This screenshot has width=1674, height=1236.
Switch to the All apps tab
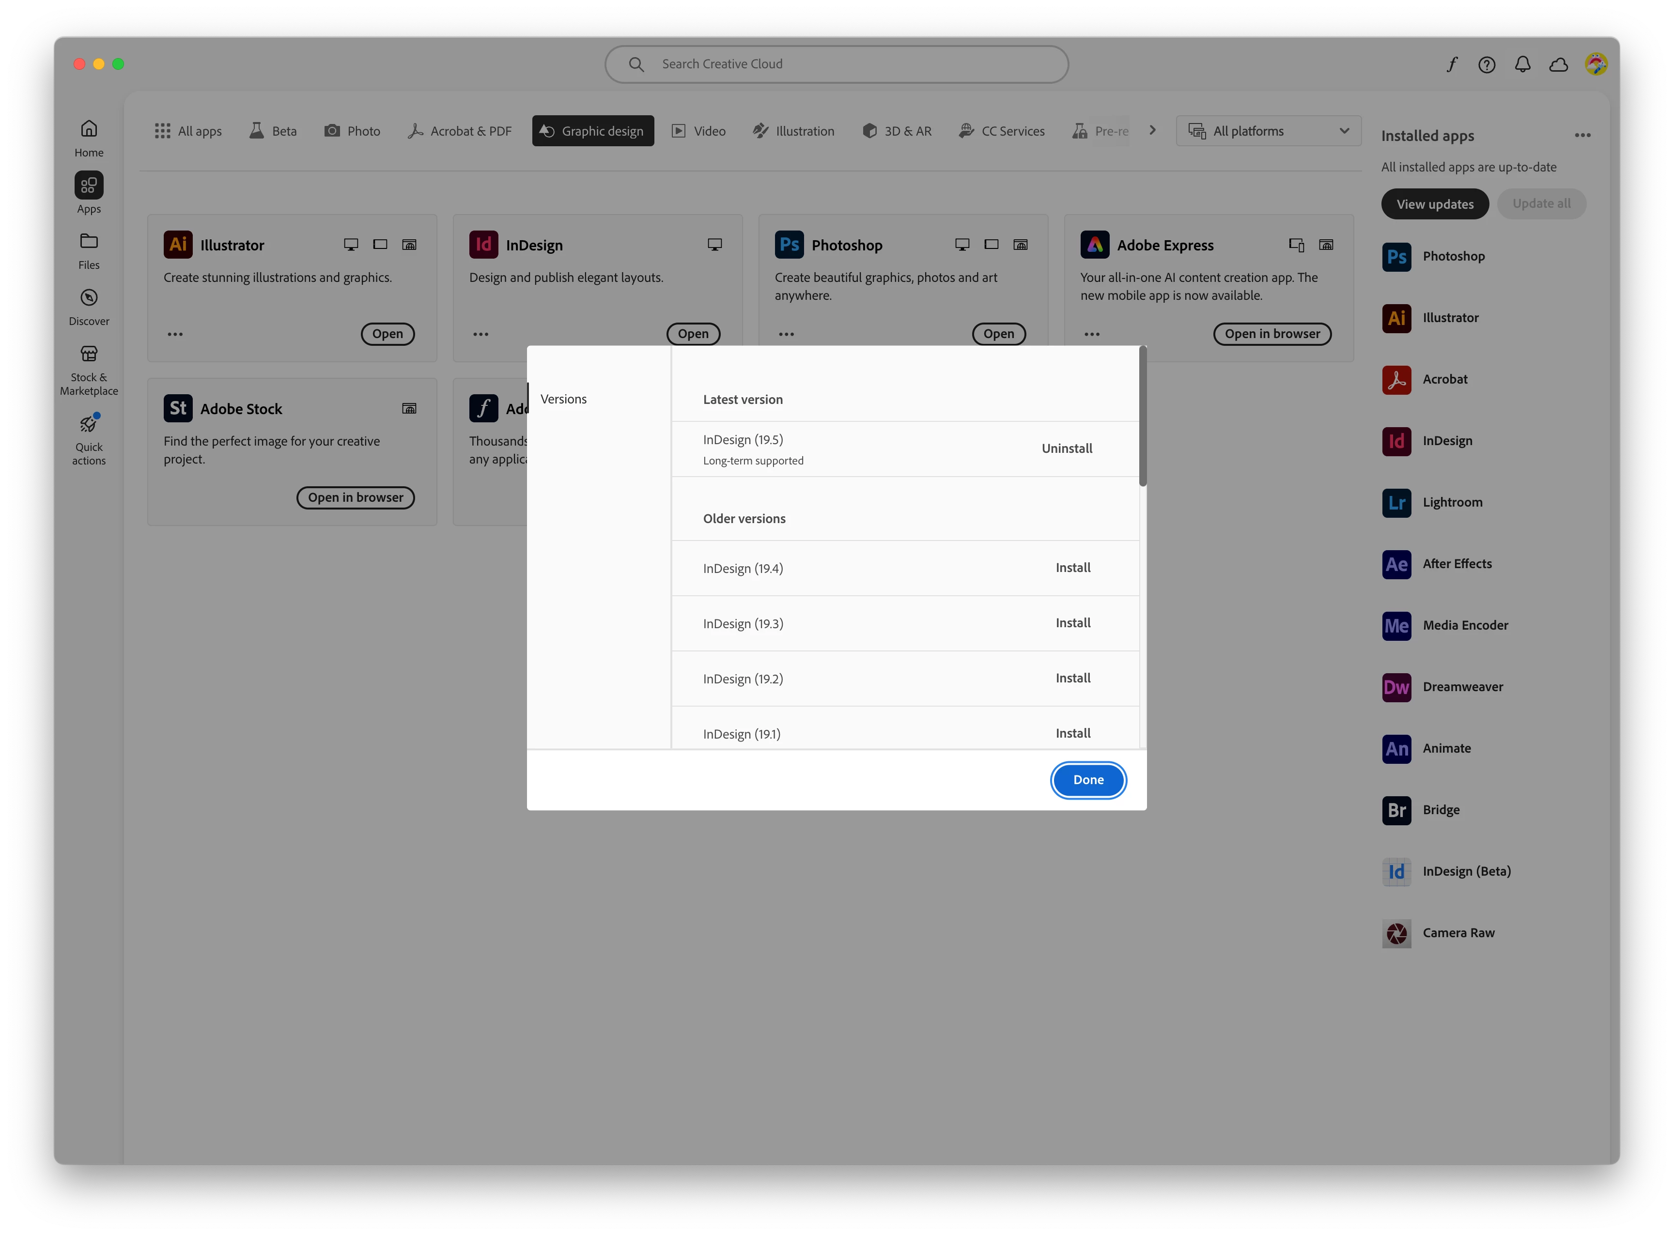click(188, 131)
